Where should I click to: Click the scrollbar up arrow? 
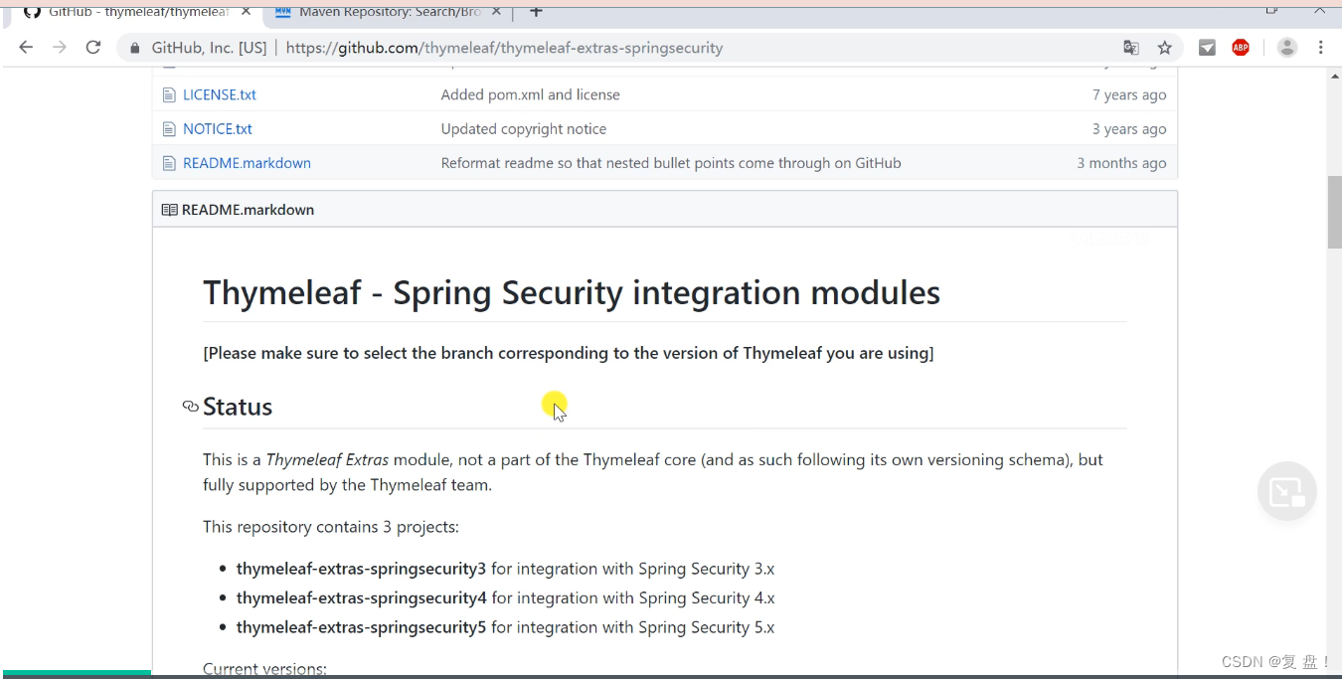pos(1334,75)
